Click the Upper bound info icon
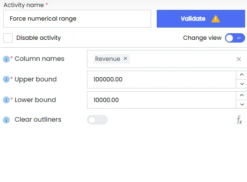 click(x=6, y=79)
